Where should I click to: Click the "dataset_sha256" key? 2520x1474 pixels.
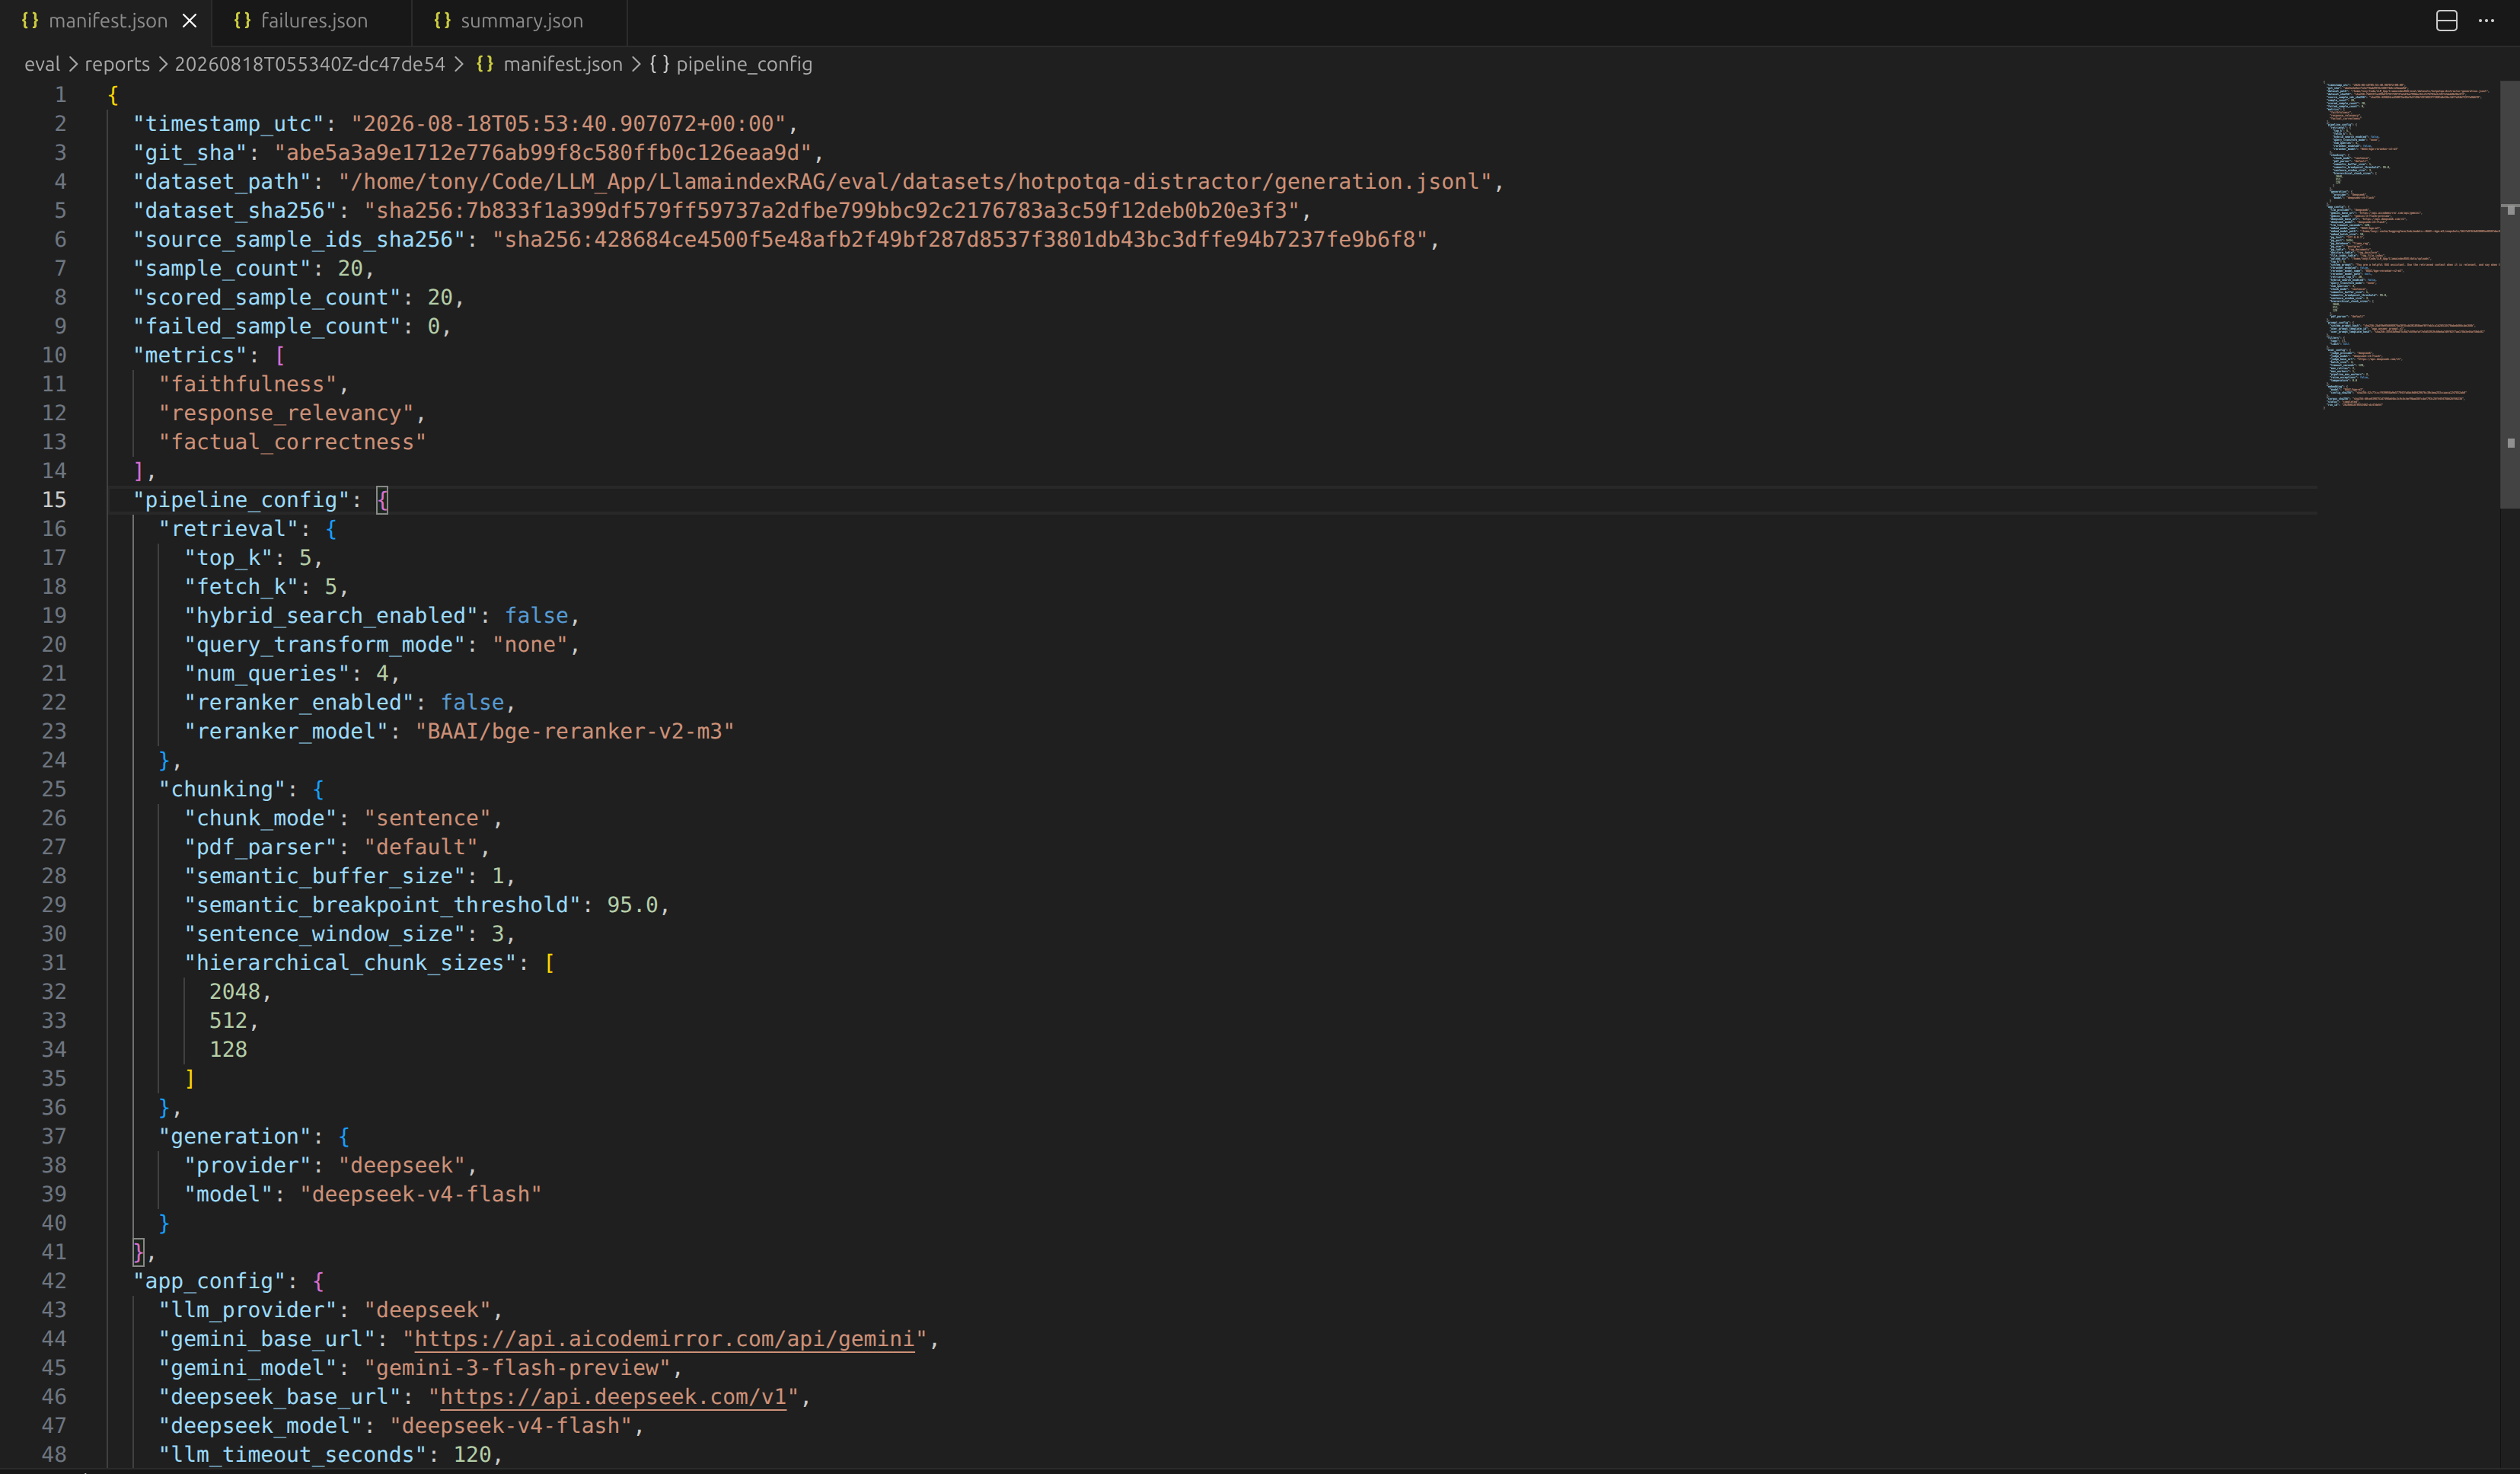[235, 211]
